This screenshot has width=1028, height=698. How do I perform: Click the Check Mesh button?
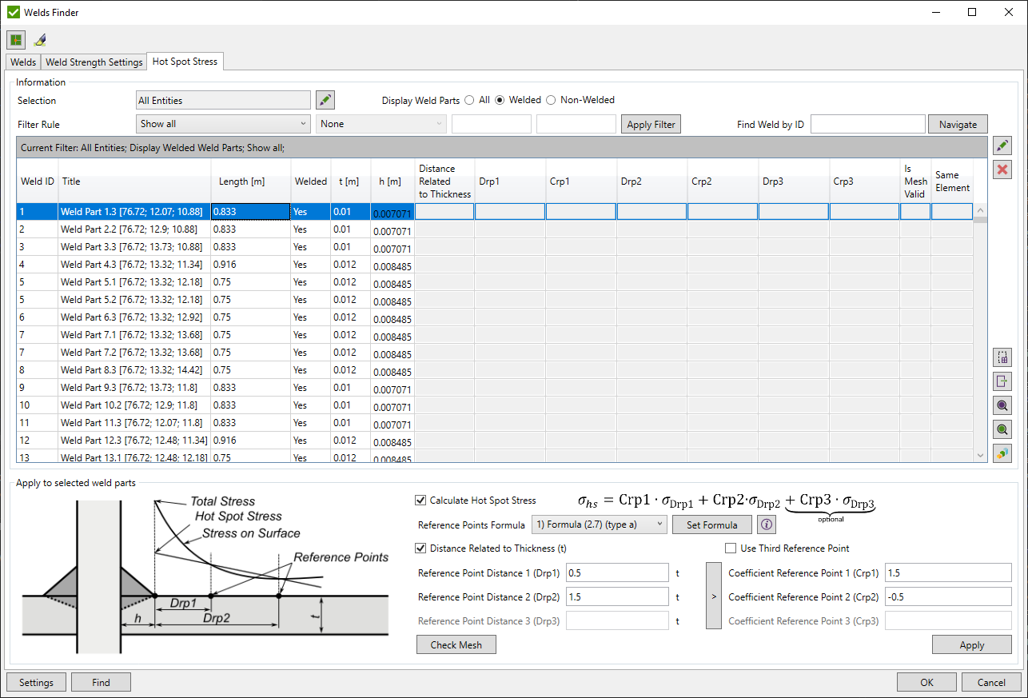456,644
